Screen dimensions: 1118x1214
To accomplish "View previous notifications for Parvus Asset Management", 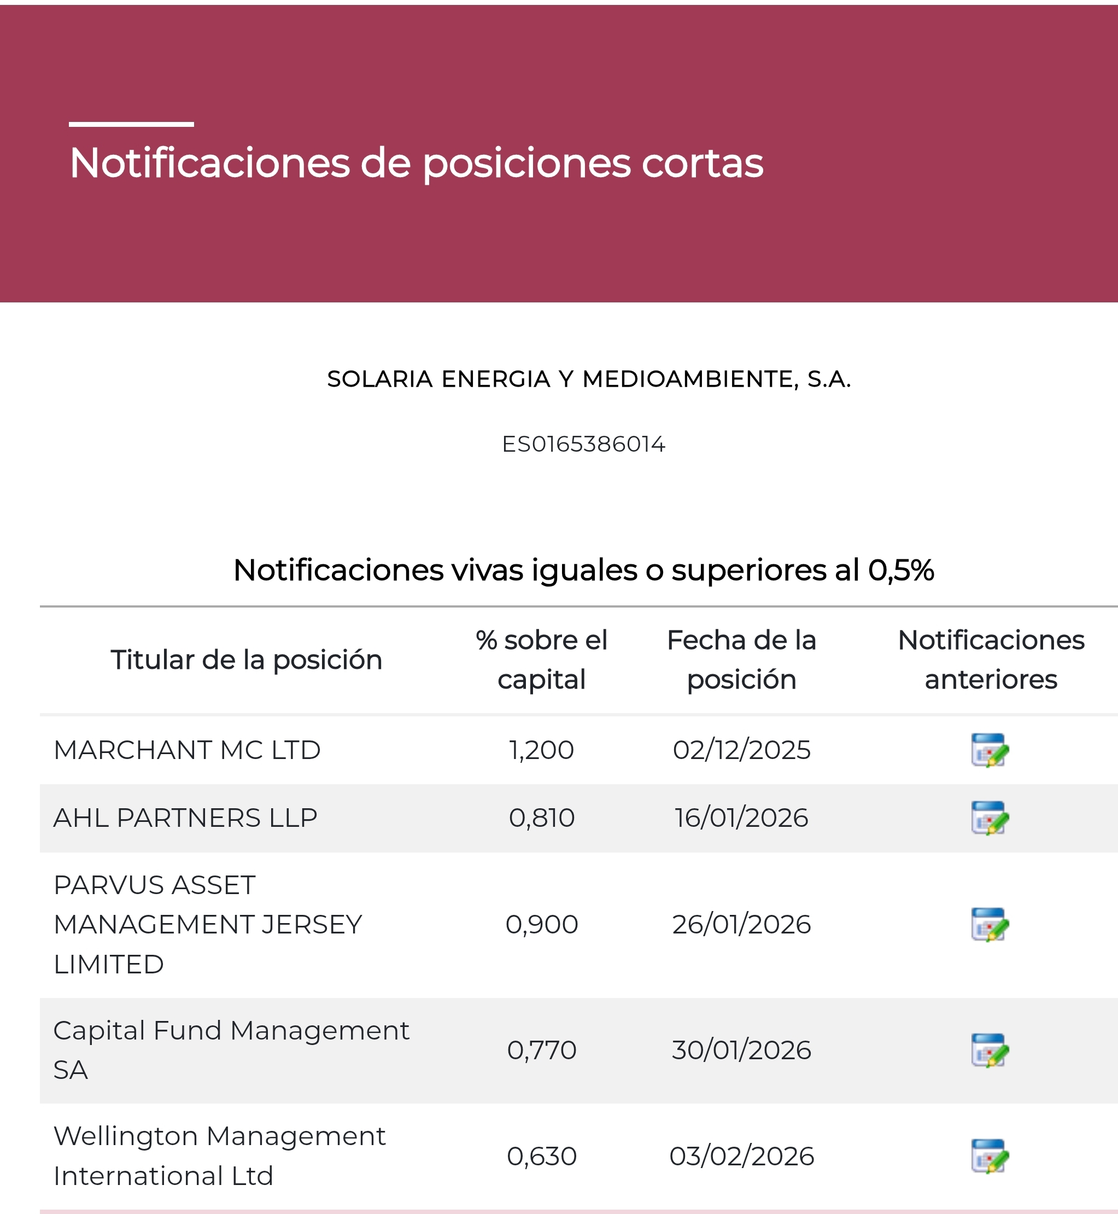I will (989, 924).
